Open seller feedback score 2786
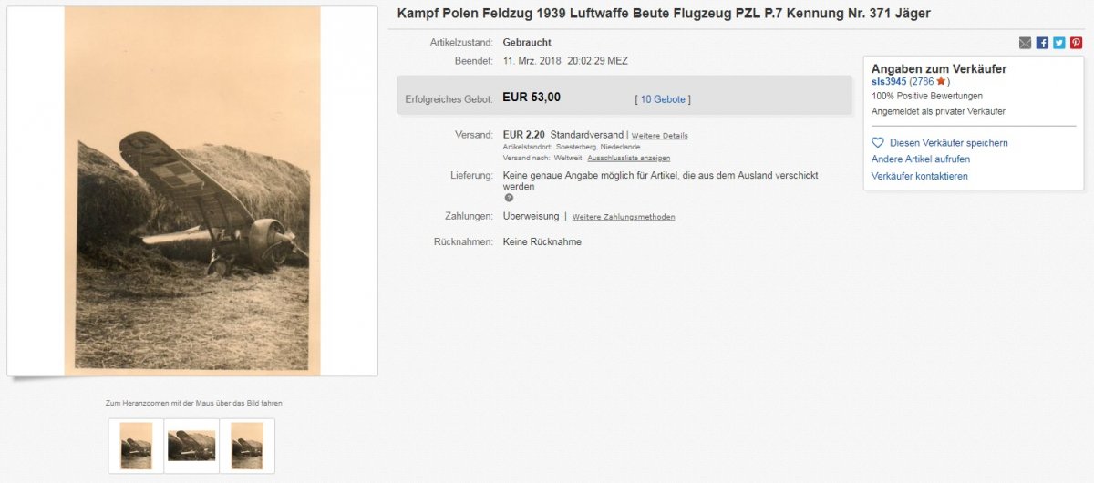Viewport: 1094px width, 483px height. [922, 81]
